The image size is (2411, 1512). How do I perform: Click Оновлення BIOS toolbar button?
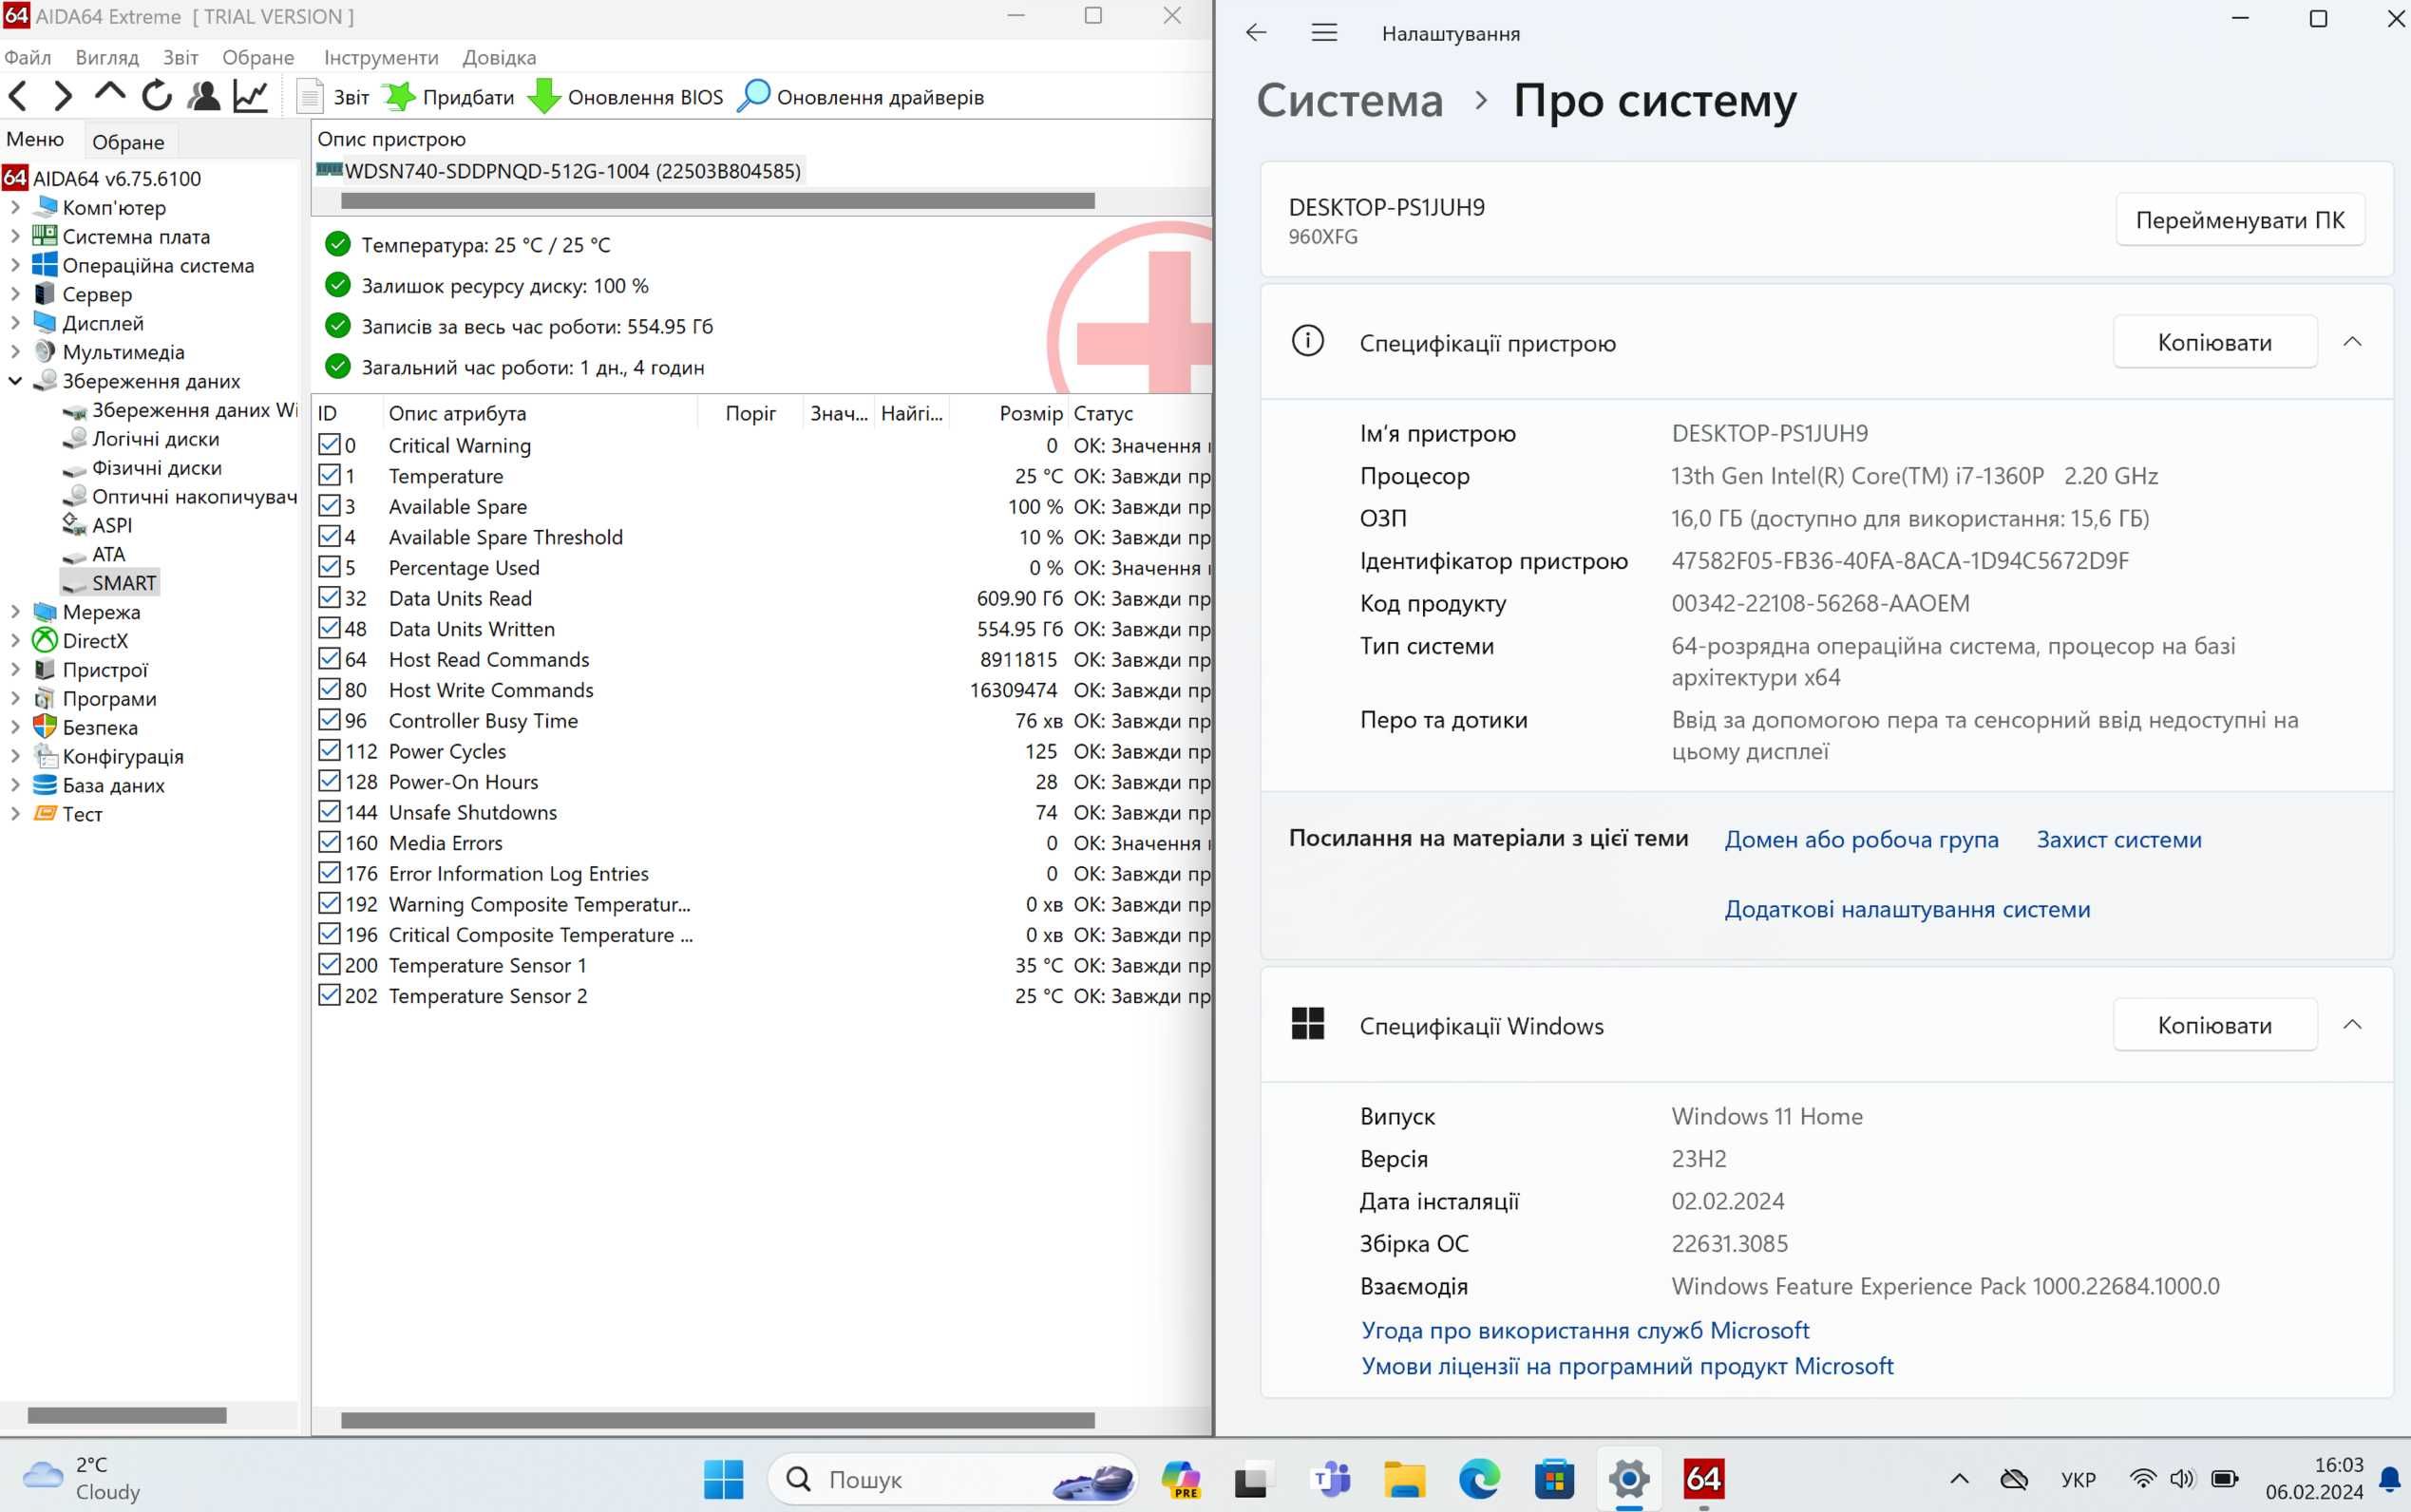(x=626, y=97)
